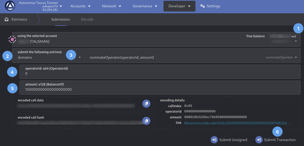Click the Submit Transaction arrow icon
304x146 pixels.
259,140
